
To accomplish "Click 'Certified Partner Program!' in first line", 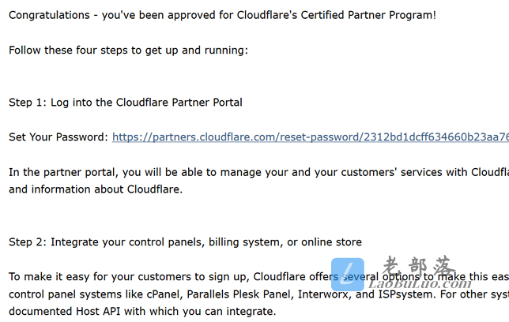I will 368,15.
